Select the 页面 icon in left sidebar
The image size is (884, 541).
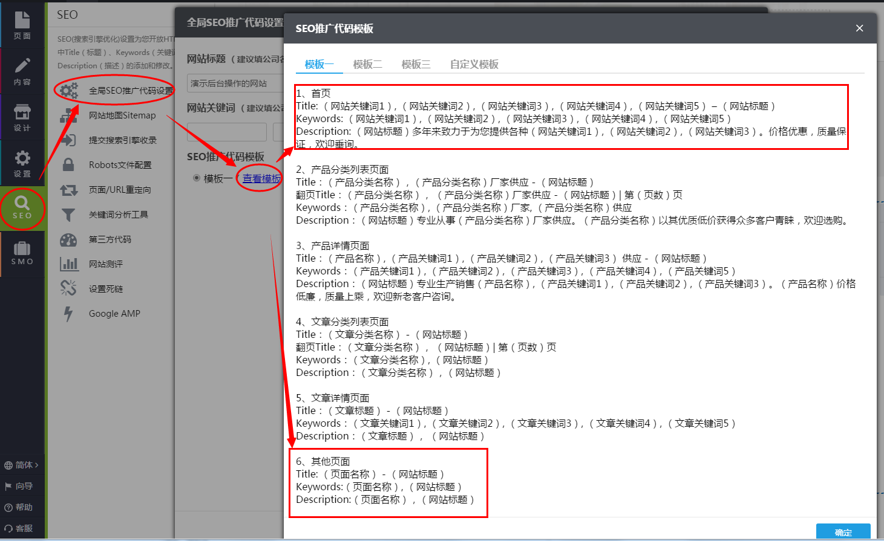pos(22,21)
